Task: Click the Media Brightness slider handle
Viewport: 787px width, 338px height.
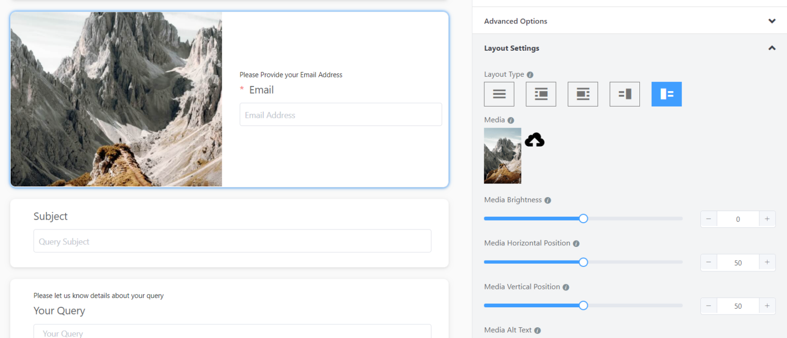Action: pos(583,218)
